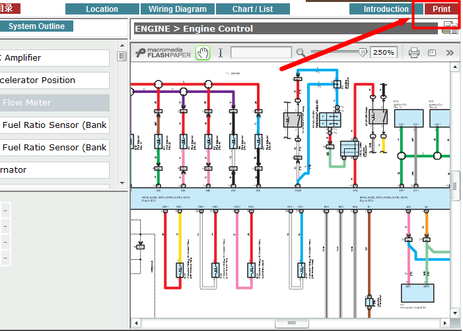Select the highlighted Flow Meter item

(x=55, y=103)
